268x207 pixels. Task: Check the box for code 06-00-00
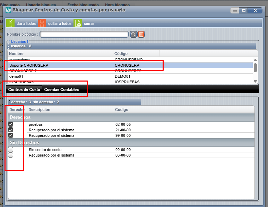click(11, 155)
